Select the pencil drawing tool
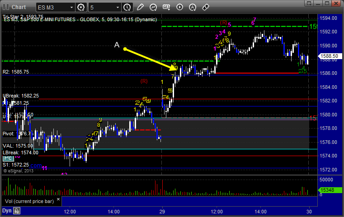Viewport: 344px width, 217px height. click(140, 7)
